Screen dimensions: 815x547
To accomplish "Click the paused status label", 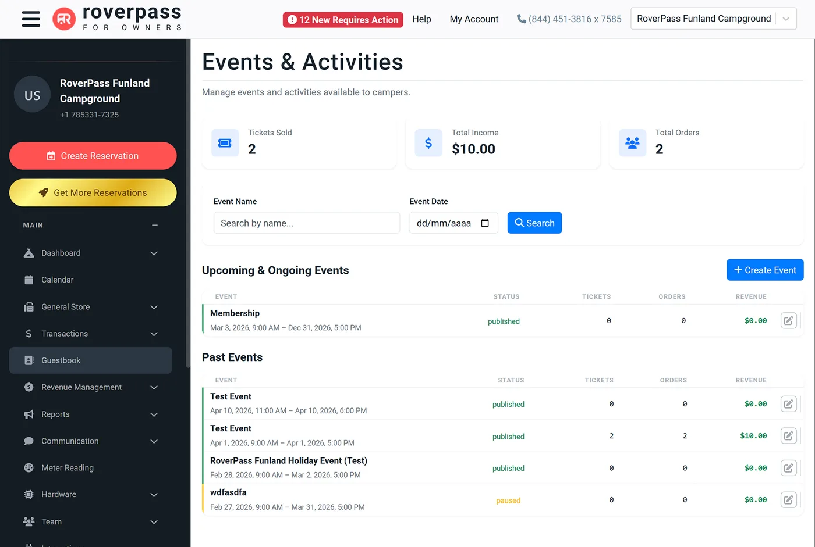I will pos(508,500).
